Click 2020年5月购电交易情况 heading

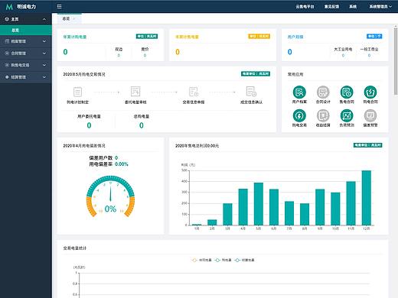84,74
